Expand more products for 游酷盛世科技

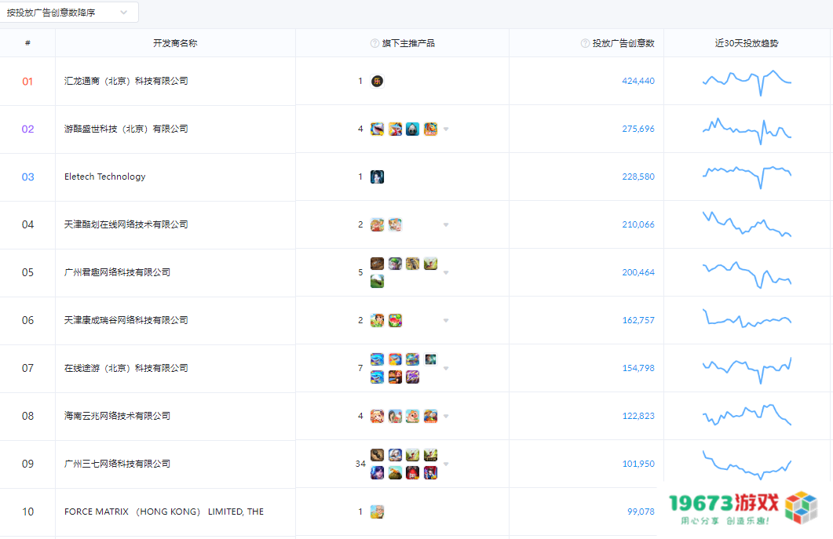pyautogui.click(x=446, y=129)
